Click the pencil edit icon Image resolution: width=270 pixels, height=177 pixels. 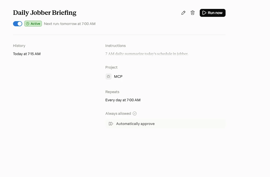[x=183, y=13]
